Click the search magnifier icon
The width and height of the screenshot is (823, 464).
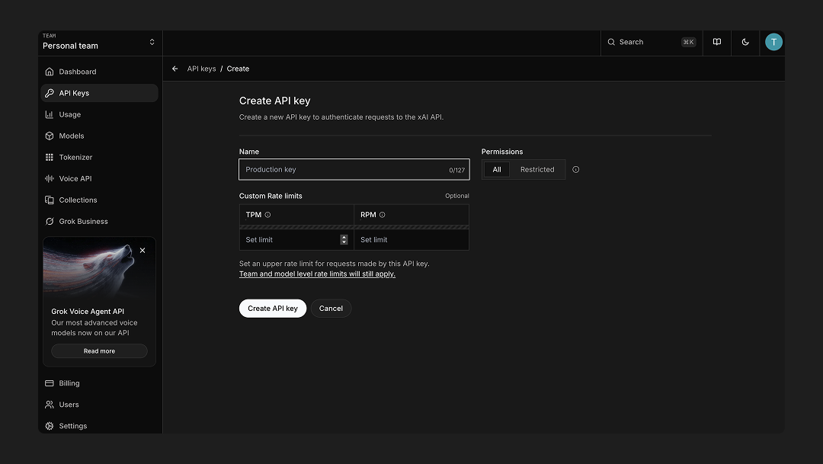click(611, 42)
